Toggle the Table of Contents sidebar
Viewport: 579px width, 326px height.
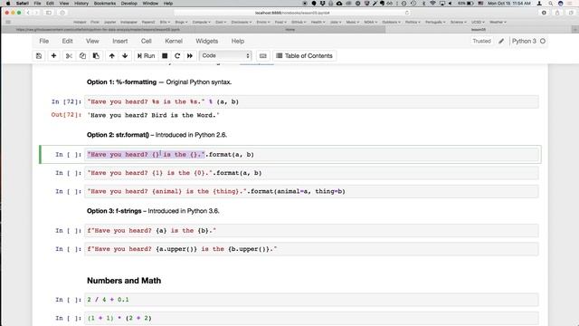pos(305,56)
